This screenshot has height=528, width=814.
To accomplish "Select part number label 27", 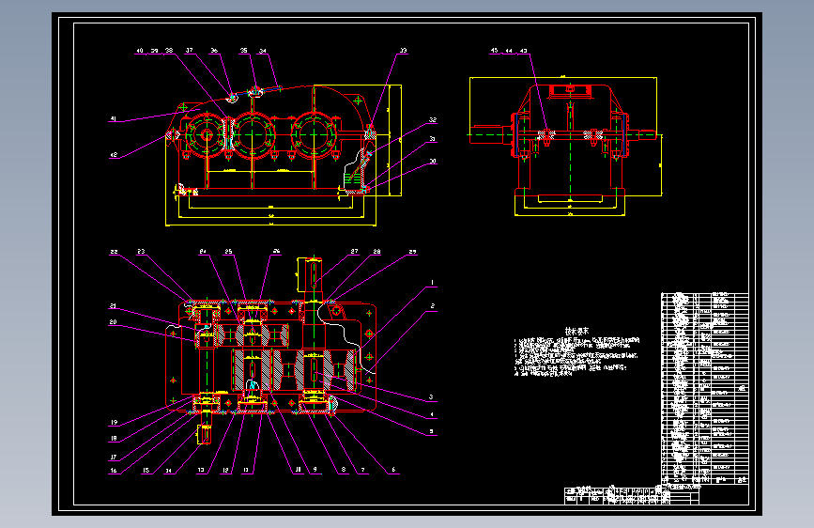I will [355, 252].
